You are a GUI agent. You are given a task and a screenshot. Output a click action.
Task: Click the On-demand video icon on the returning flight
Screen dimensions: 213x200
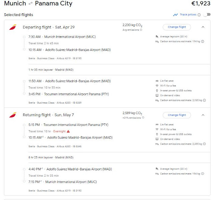pos(157,139)
